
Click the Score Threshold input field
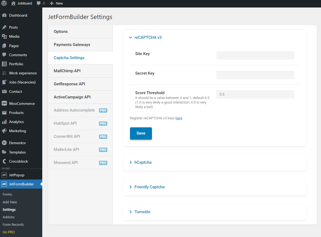[x=255, y=94]
